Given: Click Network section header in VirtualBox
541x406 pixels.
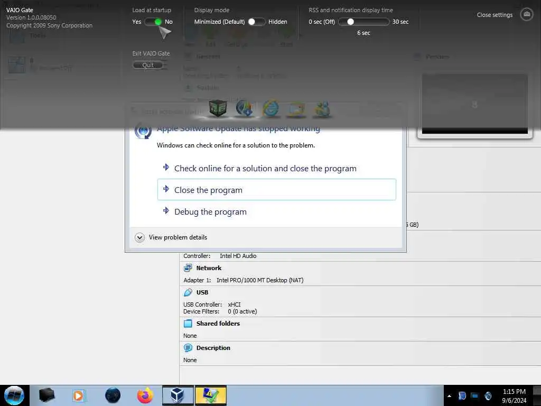Looking at the screenshot, I should (209, 268).
